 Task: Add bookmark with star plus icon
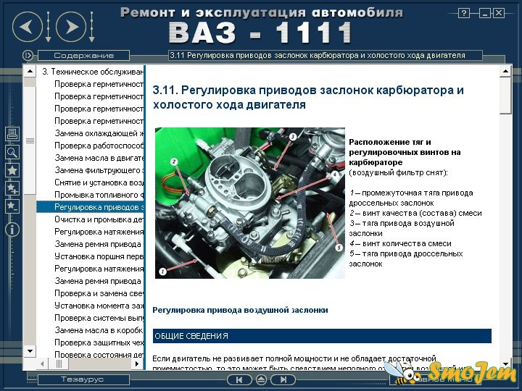[x=12, y=188]
